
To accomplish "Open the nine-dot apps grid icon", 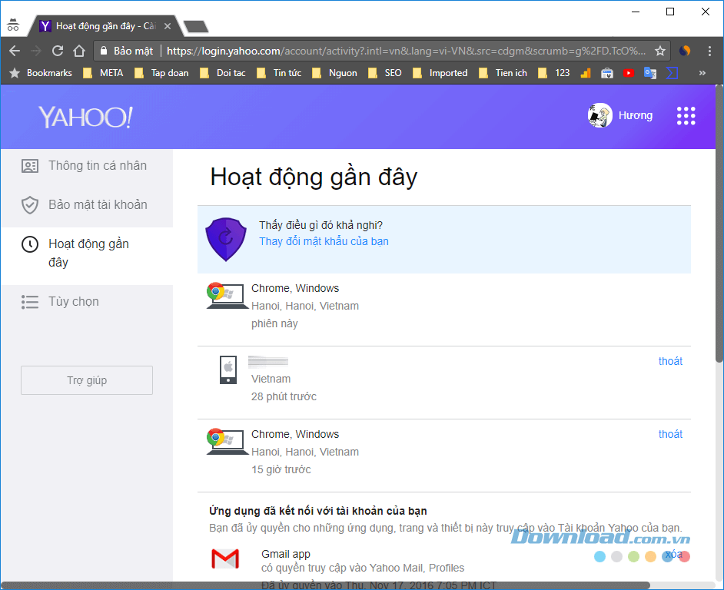I will [x=685, y=115].
